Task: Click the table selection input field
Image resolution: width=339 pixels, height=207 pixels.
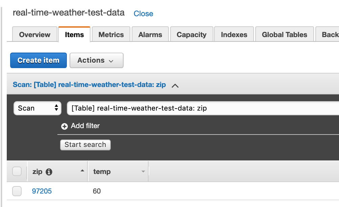Action: [203, 108]
